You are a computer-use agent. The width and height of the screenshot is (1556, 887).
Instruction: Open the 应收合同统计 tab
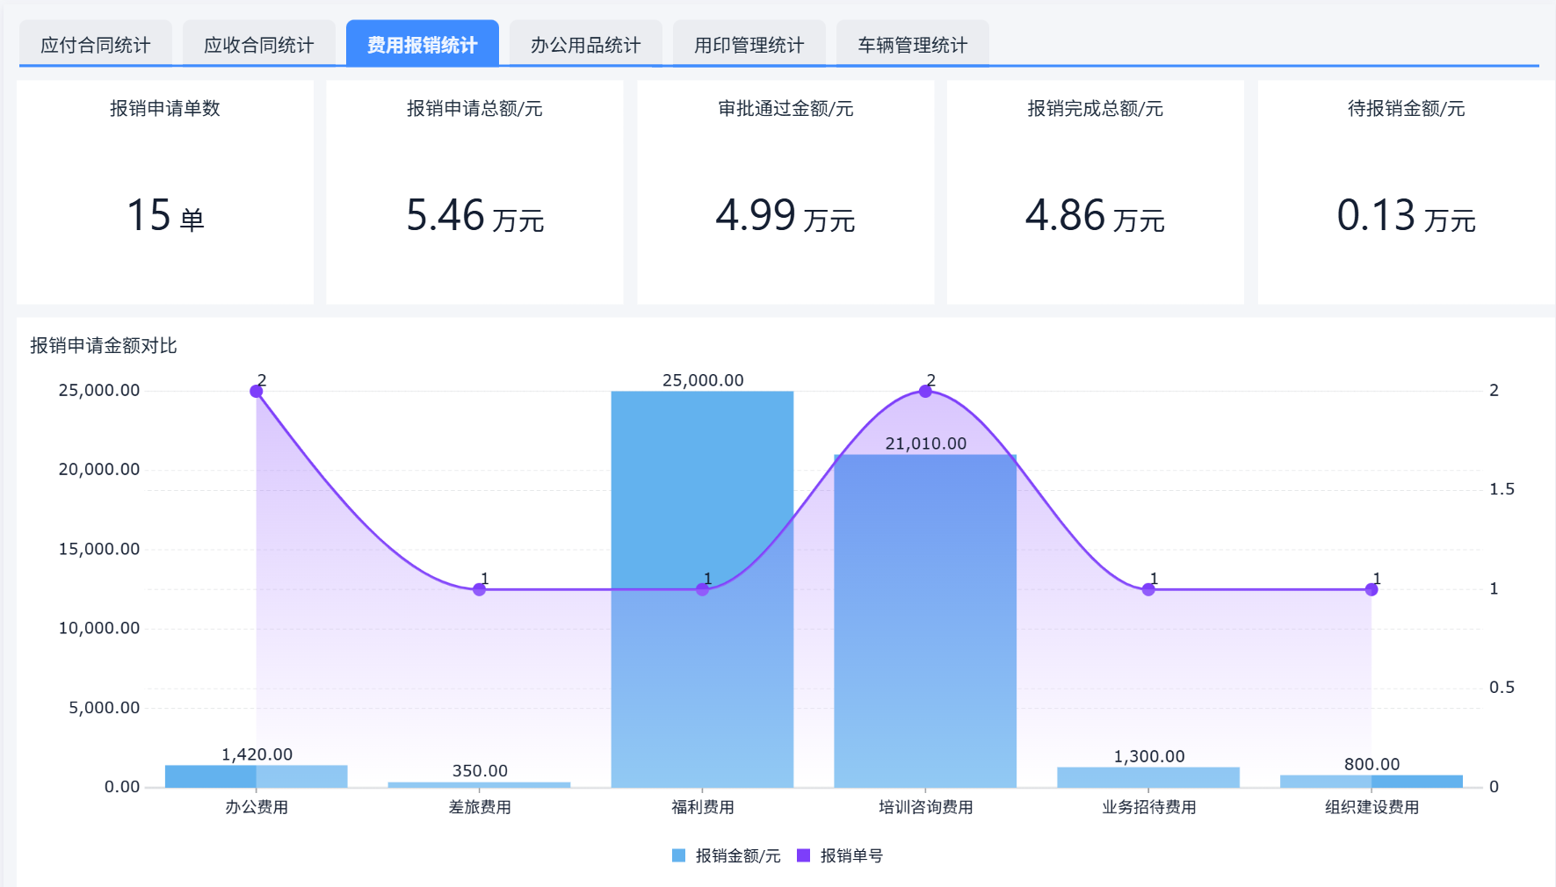(258, 43)
